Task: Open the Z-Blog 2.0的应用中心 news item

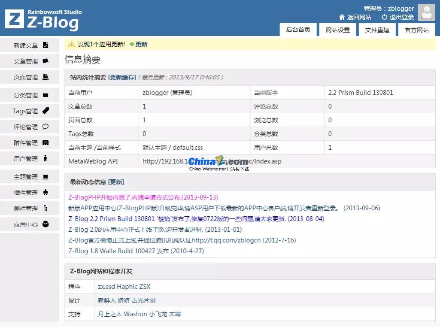Action: [x=155, y=230]
